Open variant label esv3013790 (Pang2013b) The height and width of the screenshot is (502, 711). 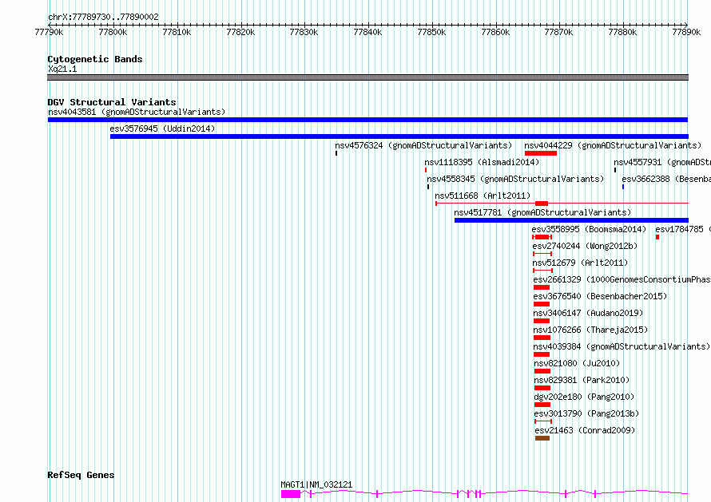(586, 413)
